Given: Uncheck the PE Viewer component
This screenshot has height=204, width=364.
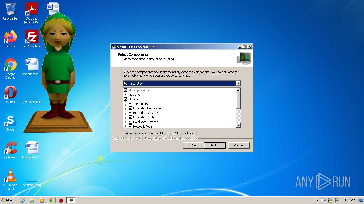Looking at the screenshot, I should click(125, 95).
